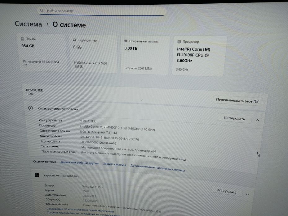Open the Видеоадаптер 6 GB card

(x=94, y=54)
